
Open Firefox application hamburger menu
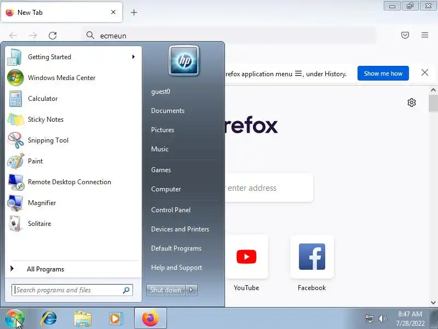(425, 35)
